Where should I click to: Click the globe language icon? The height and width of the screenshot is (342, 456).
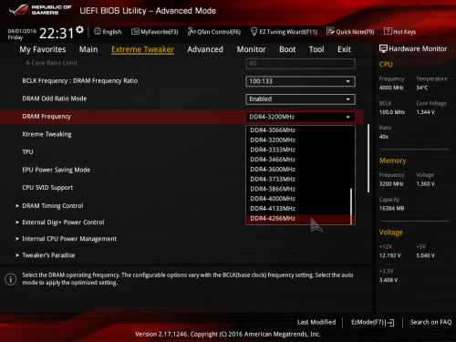tap(98, 31)
